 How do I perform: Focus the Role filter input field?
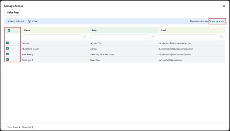coord(120,37)
